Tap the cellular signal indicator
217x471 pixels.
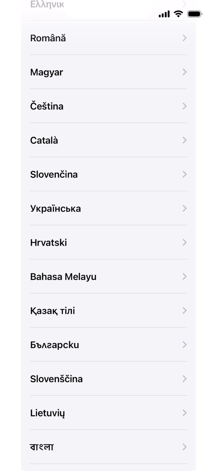(164, 15)
